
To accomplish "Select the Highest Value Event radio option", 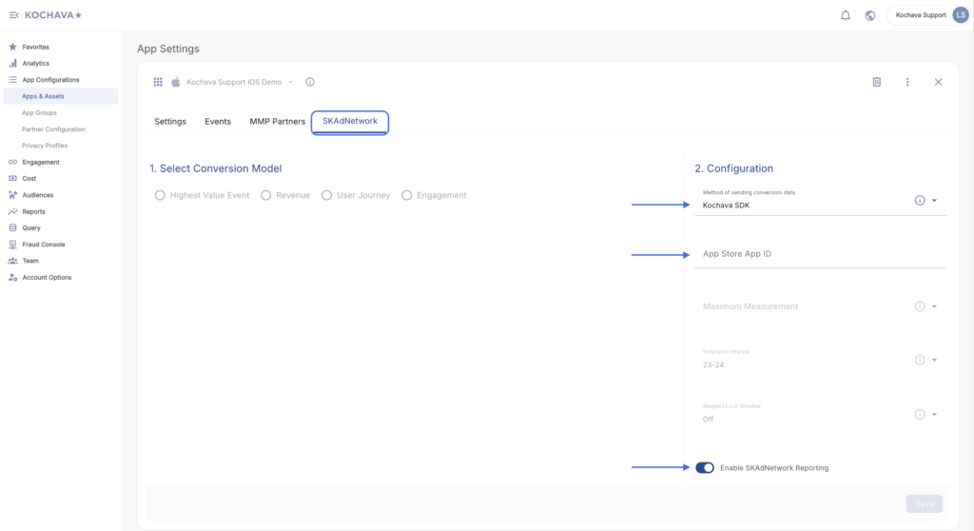I will 160,195.
